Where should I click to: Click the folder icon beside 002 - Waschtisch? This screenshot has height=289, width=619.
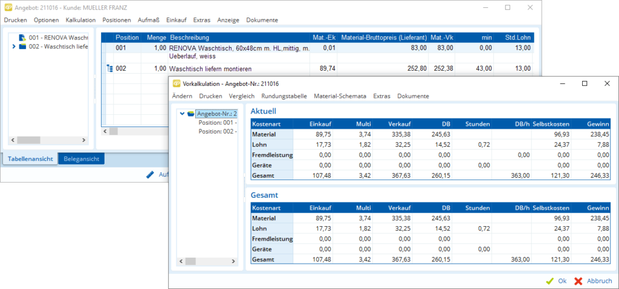[22, 47]
